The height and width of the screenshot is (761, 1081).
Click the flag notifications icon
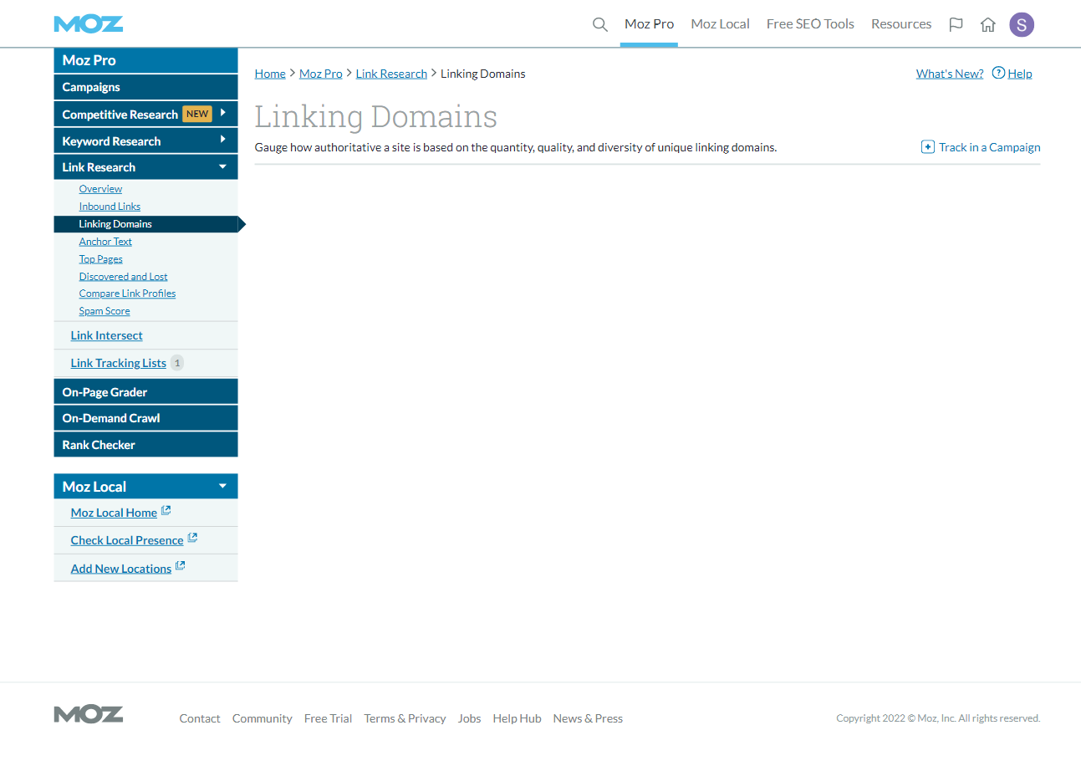pos(956,24)
